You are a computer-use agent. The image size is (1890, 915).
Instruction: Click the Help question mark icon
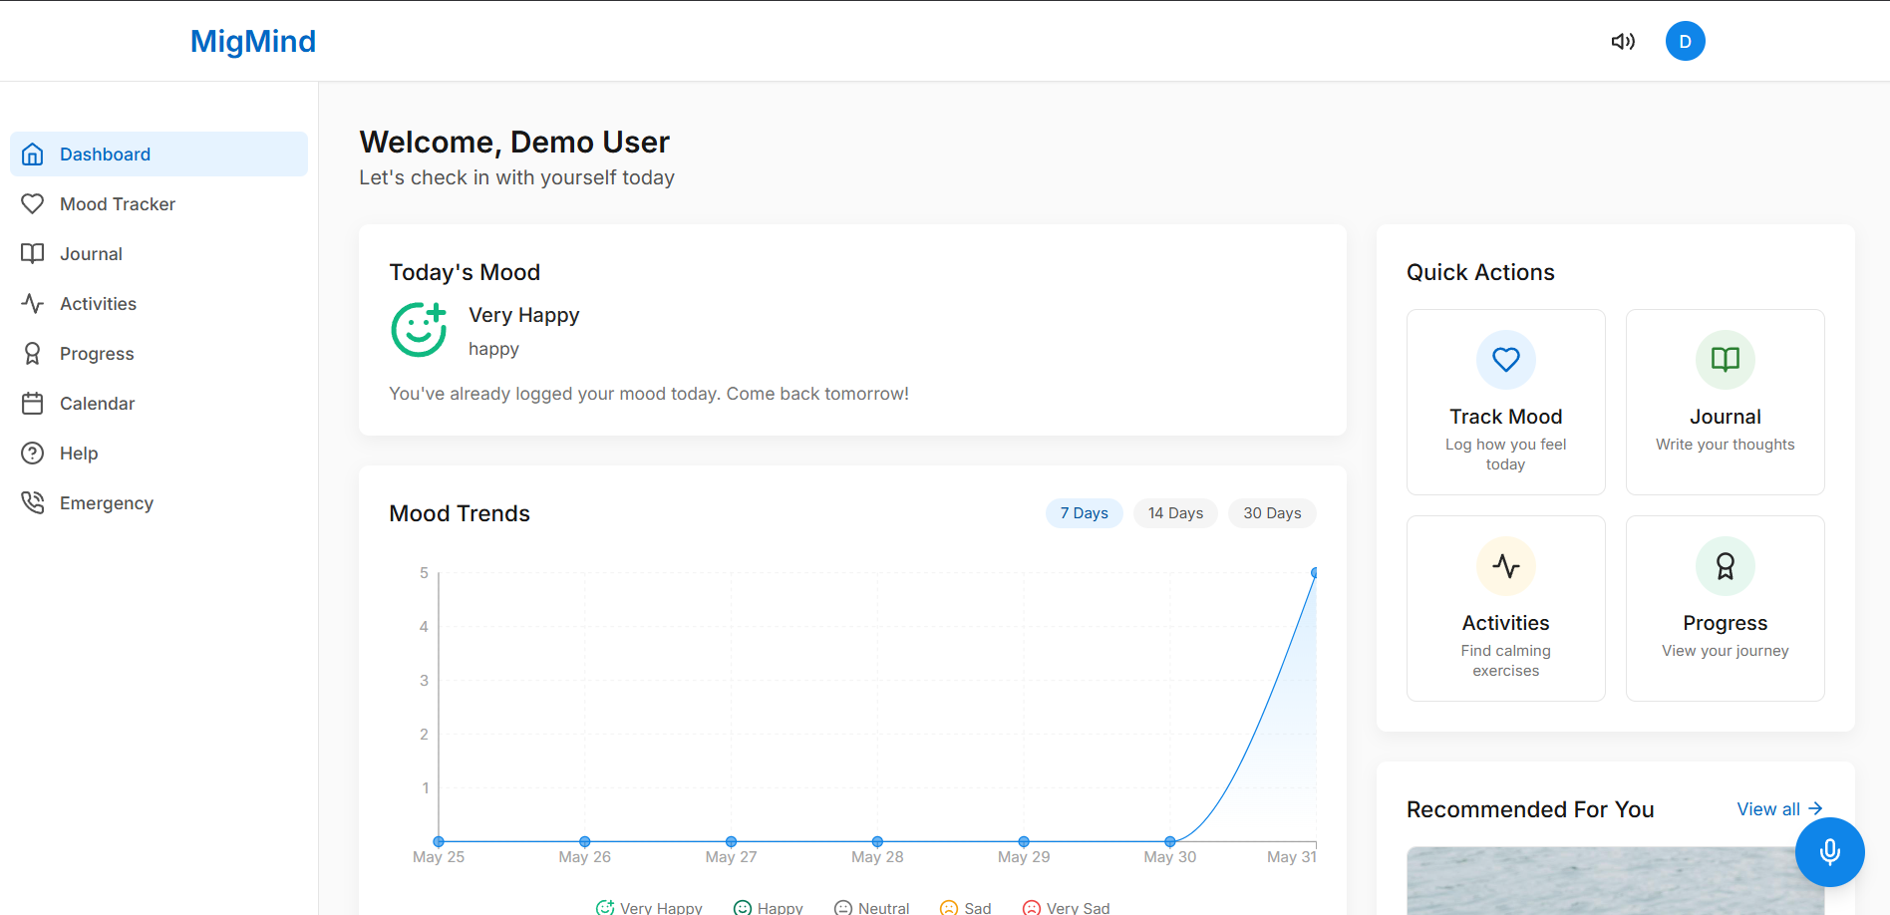click(x=33, y=454)
